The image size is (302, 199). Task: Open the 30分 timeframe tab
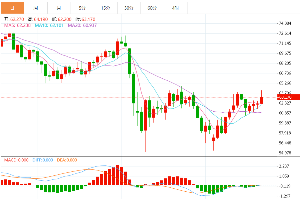[x=129, y=8]
